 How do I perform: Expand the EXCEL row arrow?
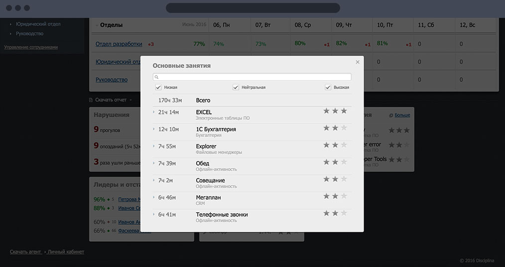click(x=154, y=112)
